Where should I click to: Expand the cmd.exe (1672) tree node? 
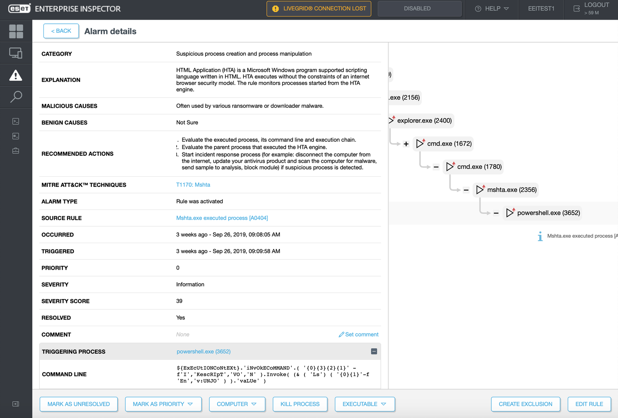point(406,144)
